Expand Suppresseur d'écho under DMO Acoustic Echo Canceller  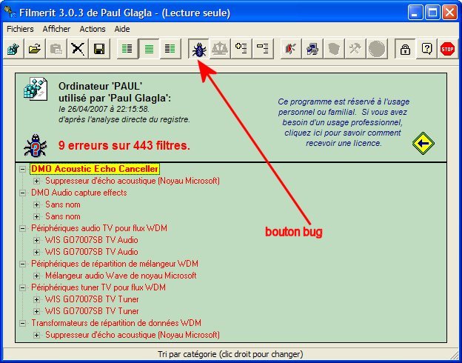pos(36,181)
